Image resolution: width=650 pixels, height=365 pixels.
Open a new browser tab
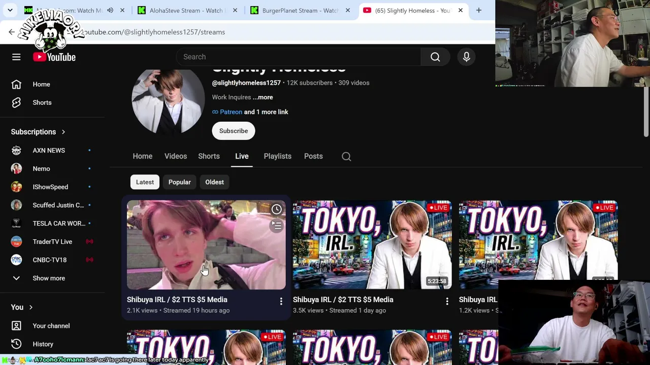coord(478,10)
